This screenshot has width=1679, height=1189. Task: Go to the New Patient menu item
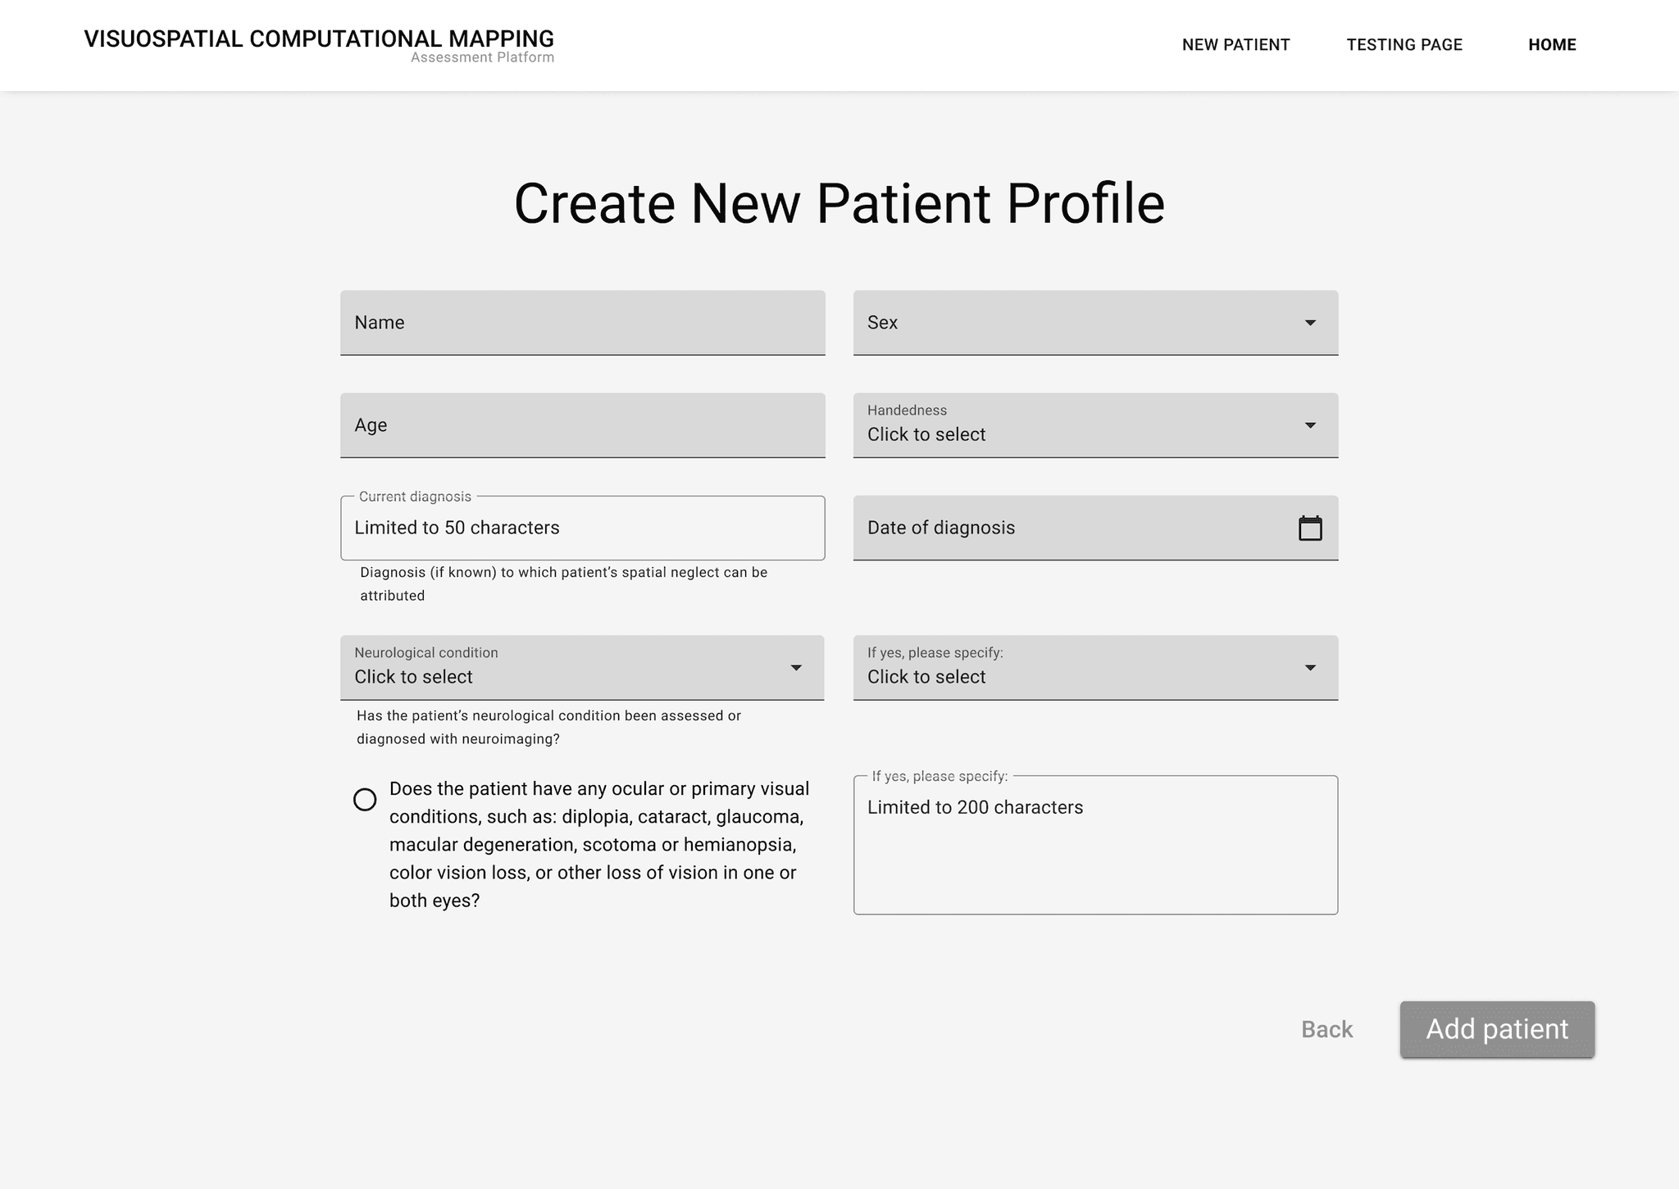click(1235, 45)
